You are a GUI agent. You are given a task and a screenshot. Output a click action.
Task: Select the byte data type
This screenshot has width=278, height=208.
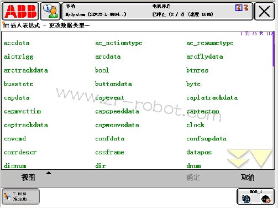coord(193,84)
